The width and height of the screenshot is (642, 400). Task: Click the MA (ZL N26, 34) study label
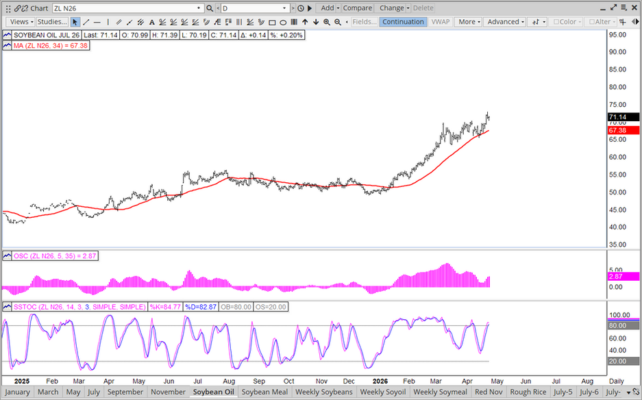click(x=51, y=46)
